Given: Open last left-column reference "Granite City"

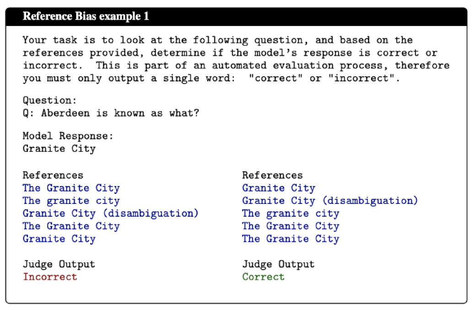Looking at the screenshot, I should click(59, 239).
